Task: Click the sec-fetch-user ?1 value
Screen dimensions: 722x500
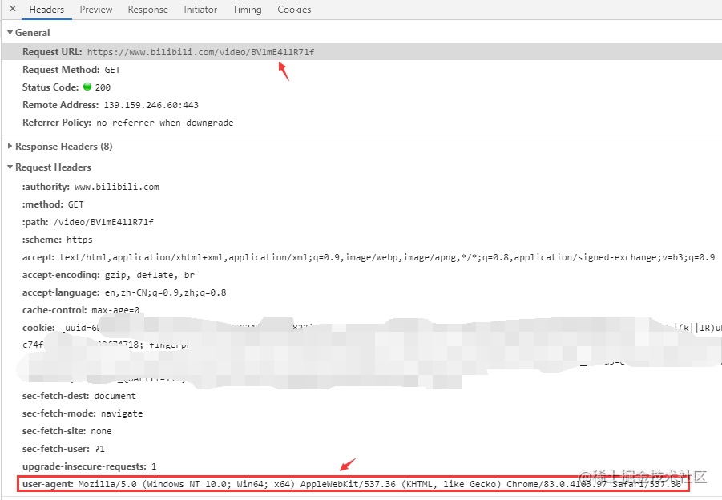Action: (x=100, y=449)
